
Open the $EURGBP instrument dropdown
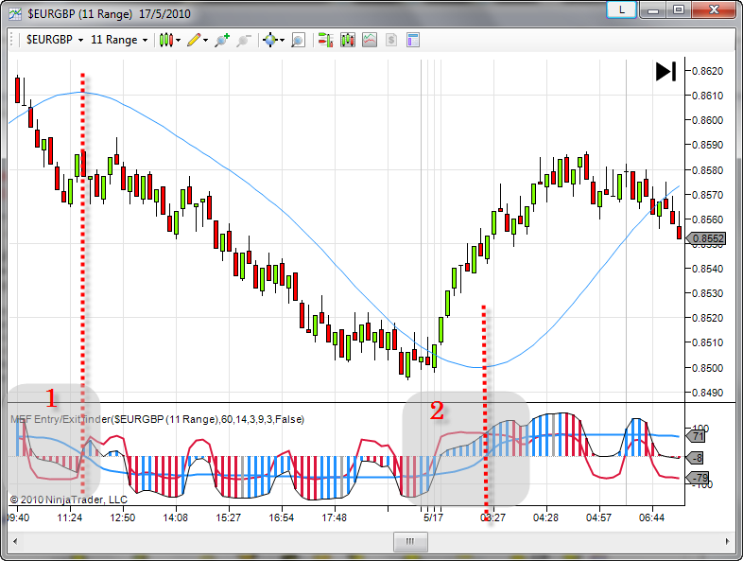pyautogui.click(x=55, y=40)
